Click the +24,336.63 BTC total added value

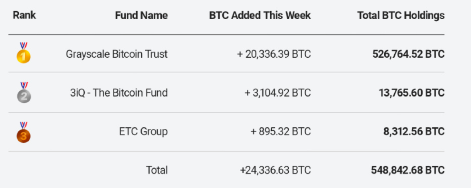pos(276,170)
